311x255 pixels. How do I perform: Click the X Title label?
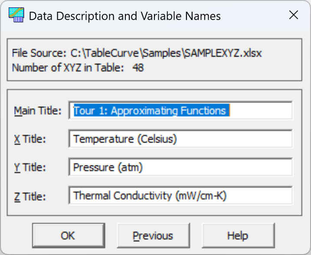pos(30,139)
